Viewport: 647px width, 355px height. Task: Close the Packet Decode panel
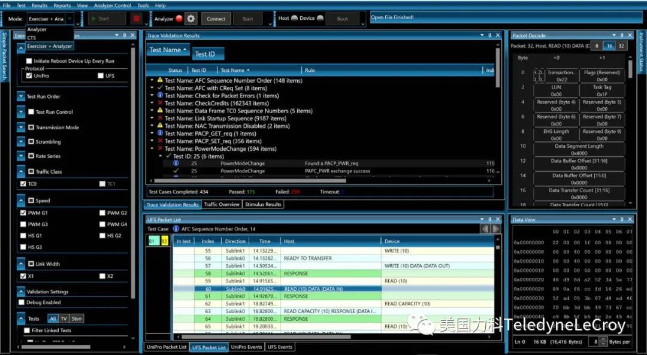(x=629, y=35)
